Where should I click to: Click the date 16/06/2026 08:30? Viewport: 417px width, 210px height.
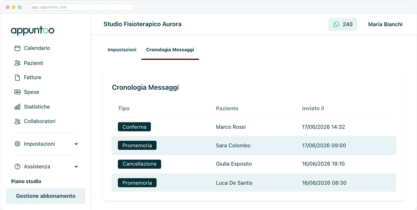click(x=324, y=183)
